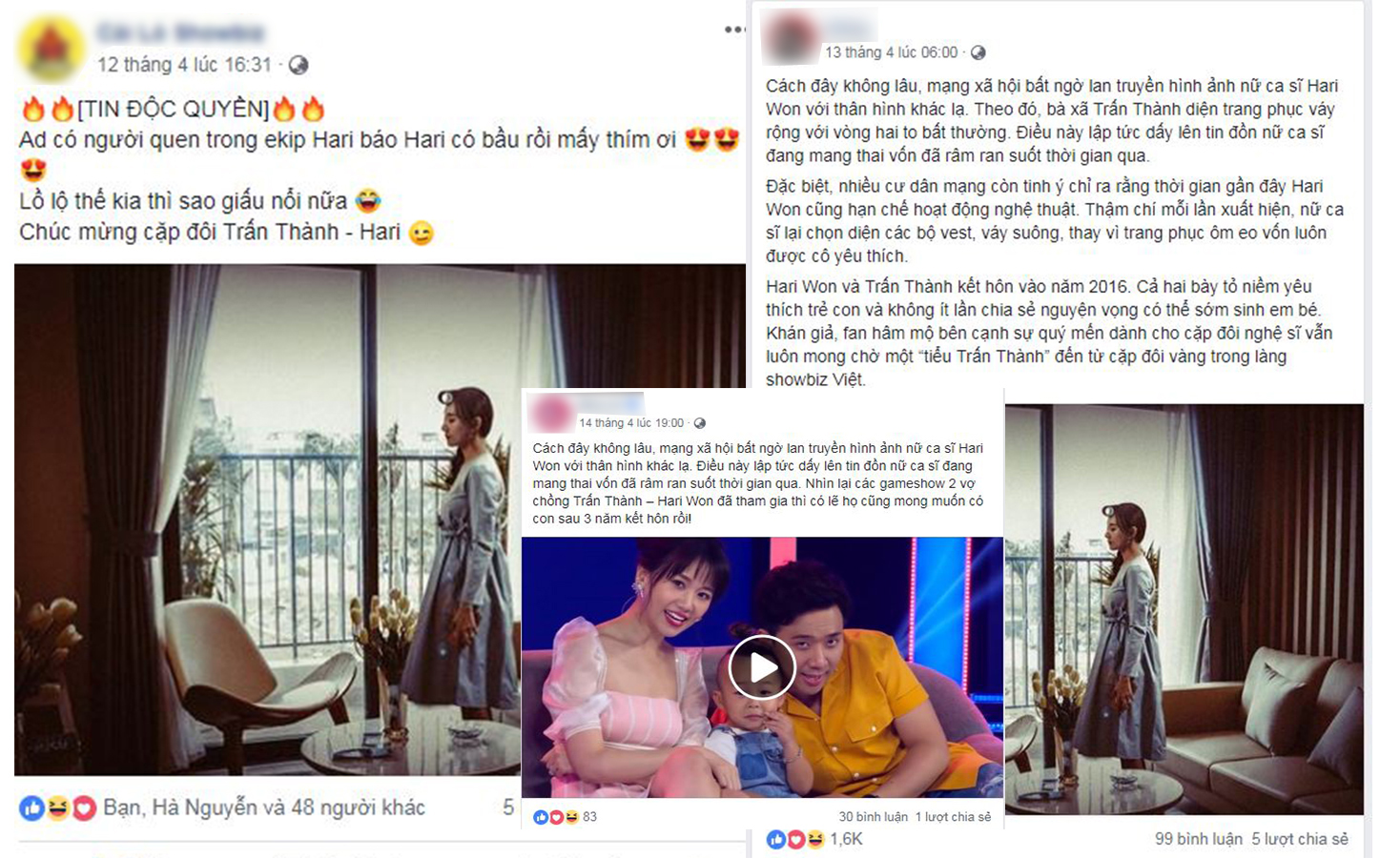Image resolution: width=1380 pixels, height=858 pixels.
Task: Open the three-dots menu on first post
Action: (734, 30)
